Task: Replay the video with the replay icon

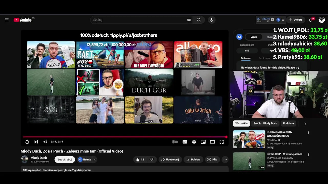Action: [27, 142]
